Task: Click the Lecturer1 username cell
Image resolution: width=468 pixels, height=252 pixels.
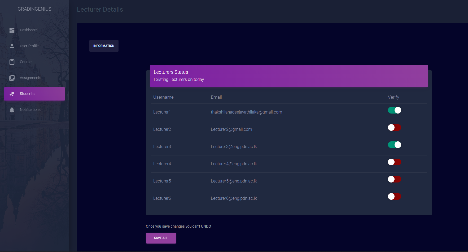Action: (162, 112)
